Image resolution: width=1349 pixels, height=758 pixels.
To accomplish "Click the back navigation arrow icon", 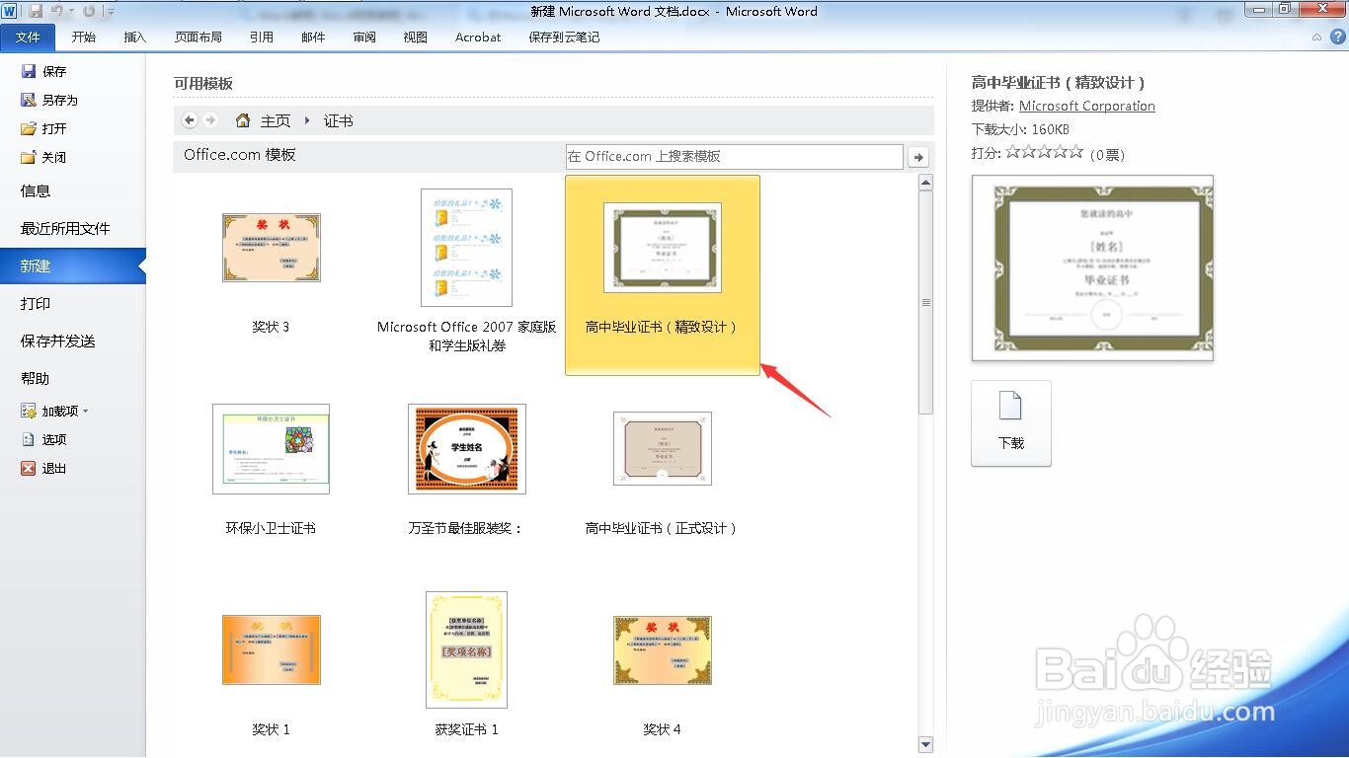I will 190,120.
